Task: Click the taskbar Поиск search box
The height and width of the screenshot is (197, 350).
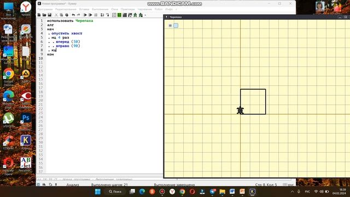Action: point(115,192)
